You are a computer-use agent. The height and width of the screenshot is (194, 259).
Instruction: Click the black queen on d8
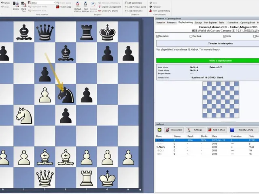coord(45,32)
